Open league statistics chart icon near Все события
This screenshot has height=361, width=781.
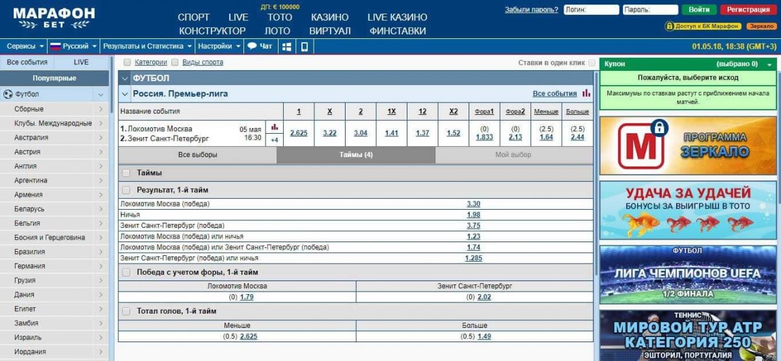586,93
